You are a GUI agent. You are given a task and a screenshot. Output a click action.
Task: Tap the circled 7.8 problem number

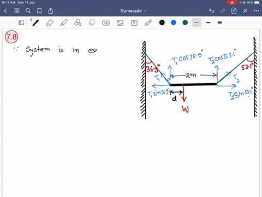click(11, 37)
